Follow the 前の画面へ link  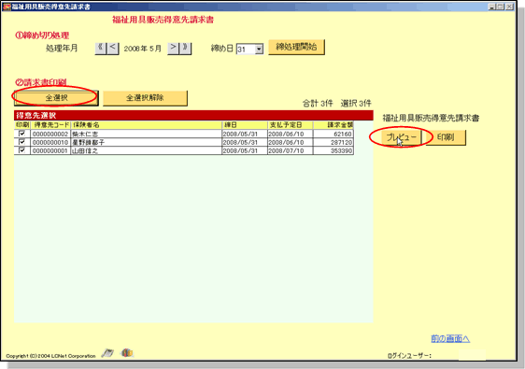(x=450, y=338)
